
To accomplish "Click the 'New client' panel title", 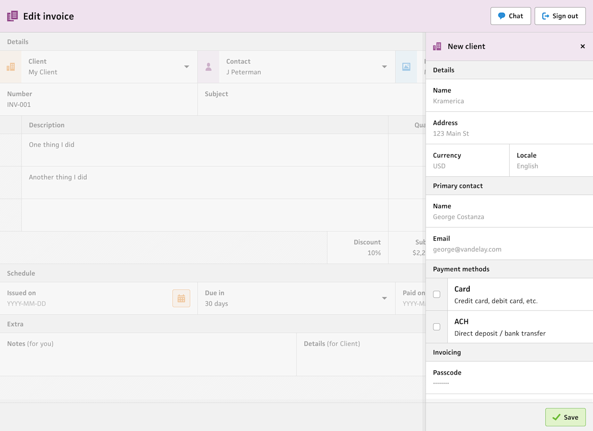I will [x=467, y=46].
